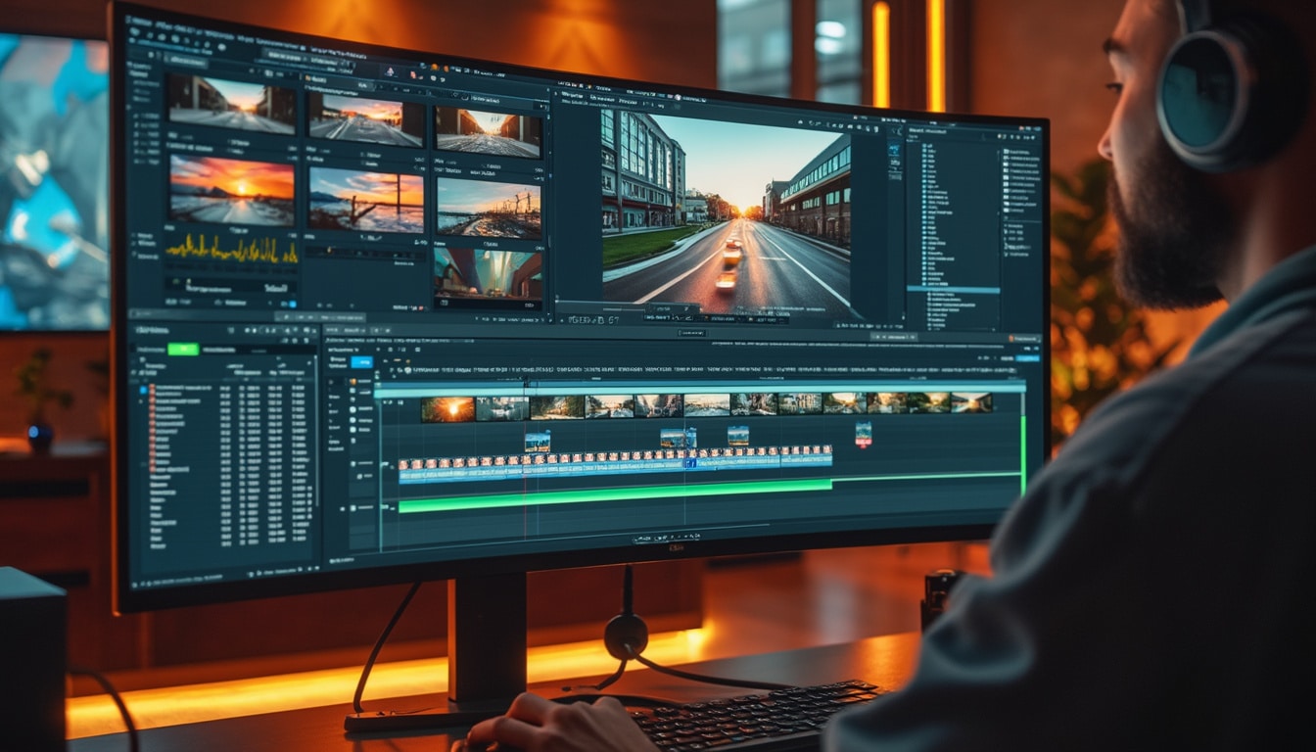Select the narrow alley sunset thumbnail
This screenshot has width=1316, height=752.
[x=488, y=132]
